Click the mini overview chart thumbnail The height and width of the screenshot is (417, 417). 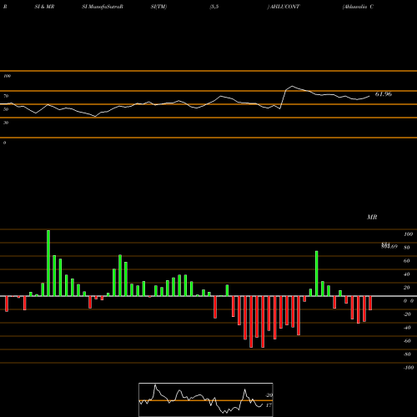pos(206,399)
